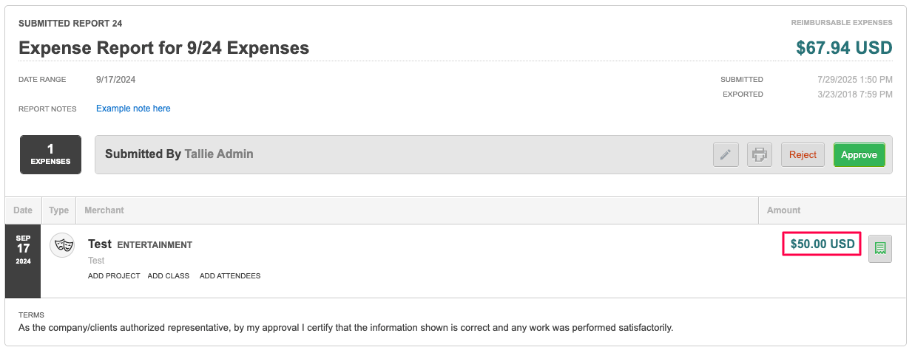Click the Test merchant name
Viewport: 912px width, 350px height.
coord(100,244)
